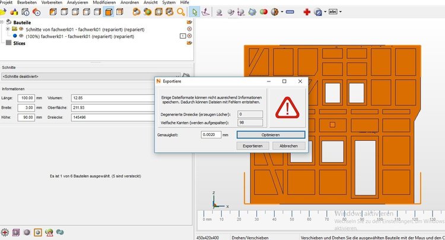
Task: Open dropdown arrow beside the blue disk icon
Action: pos(325,12)
